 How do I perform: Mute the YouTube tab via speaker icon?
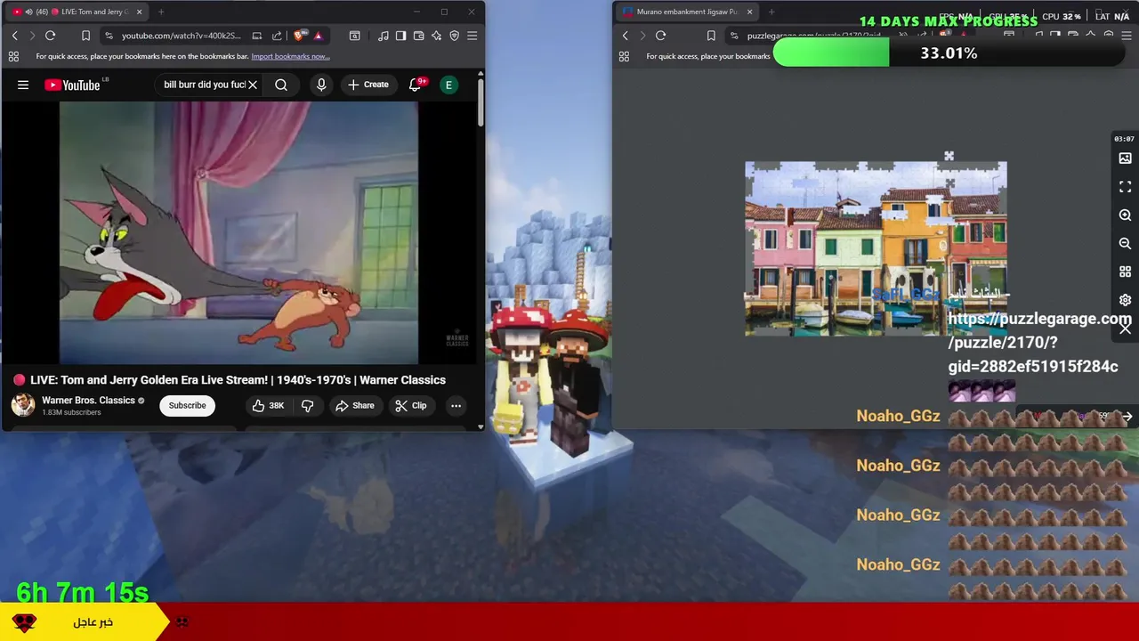(28, 12)
